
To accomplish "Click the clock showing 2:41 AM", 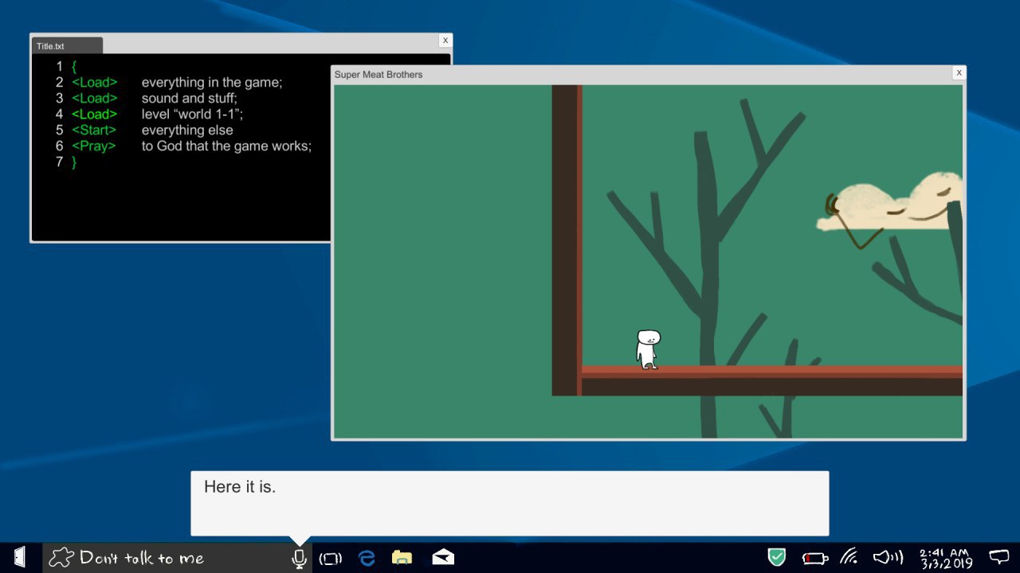I will pos(946,558).
